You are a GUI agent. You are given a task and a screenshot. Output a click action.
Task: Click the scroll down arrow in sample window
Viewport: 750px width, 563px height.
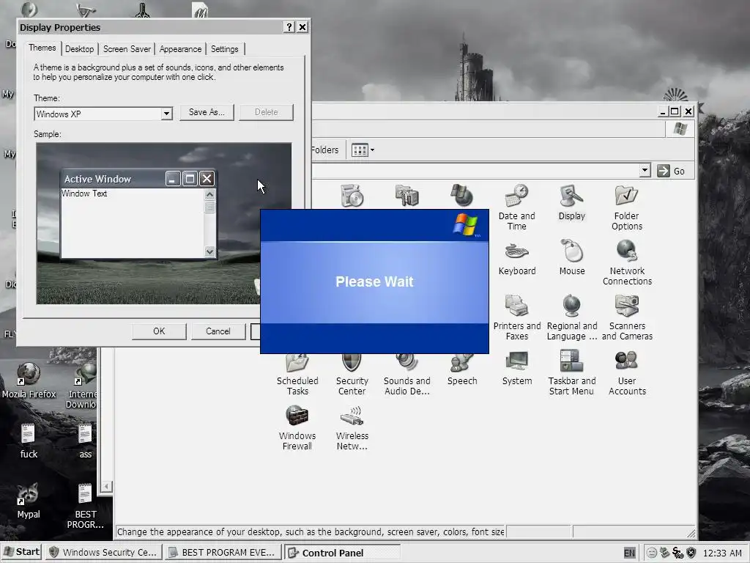pos(209,251)
